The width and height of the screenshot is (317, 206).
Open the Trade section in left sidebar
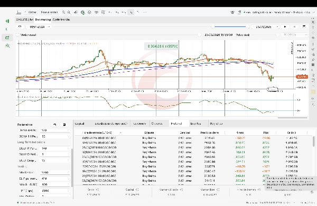pos(7,21)
